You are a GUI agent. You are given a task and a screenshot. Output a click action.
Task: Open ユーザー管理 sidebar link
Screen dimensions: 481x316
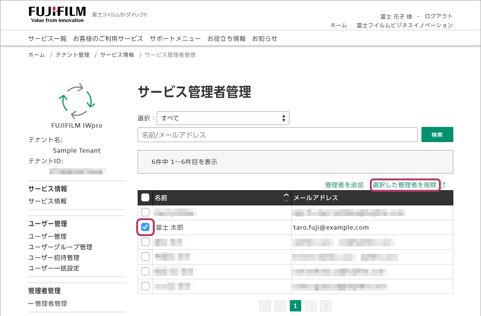48,236
